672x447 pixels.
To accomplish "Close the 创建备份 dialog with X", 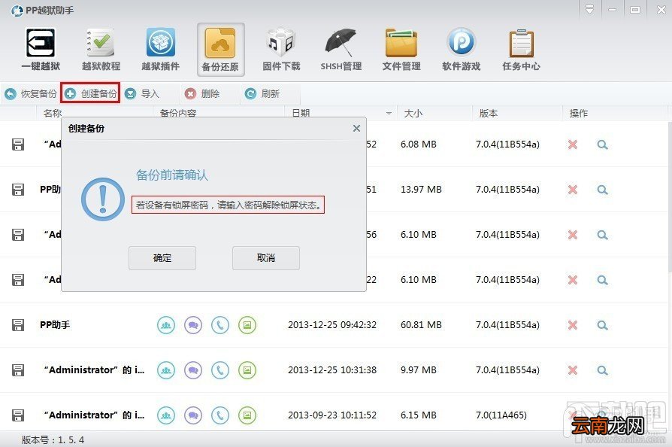I will [x=356, y=128].
